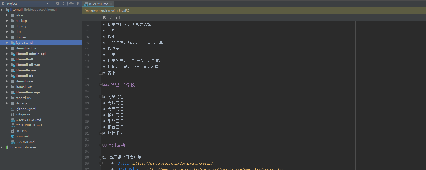Click the litemall-wx-api module folder icon
Viewport: 426px width, 170px height.
coord(13,92)
